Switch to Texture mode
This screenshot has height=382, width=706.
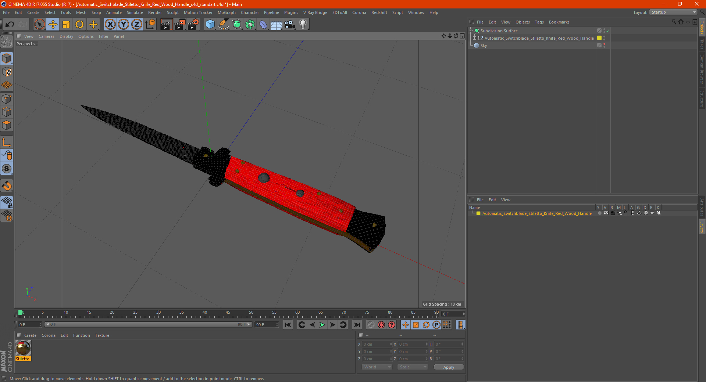(7, 72)
